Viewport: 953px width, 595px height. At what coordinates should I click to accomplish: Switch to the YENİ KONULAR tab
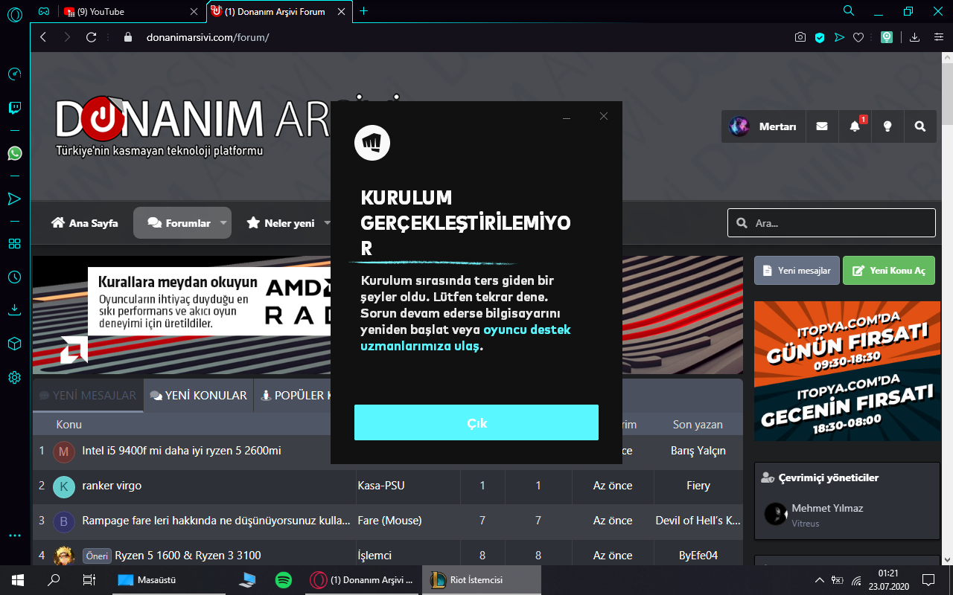coord(199,396)
